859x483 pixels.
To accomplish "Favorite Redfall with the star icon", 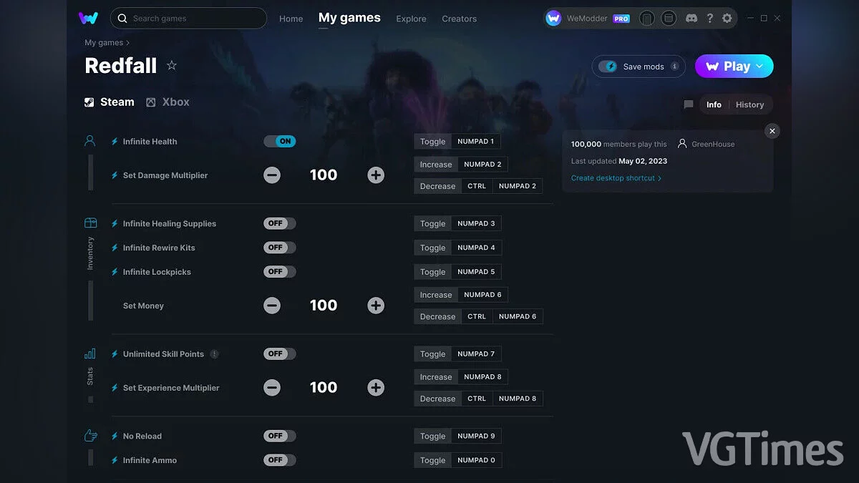I will point(172,65).
